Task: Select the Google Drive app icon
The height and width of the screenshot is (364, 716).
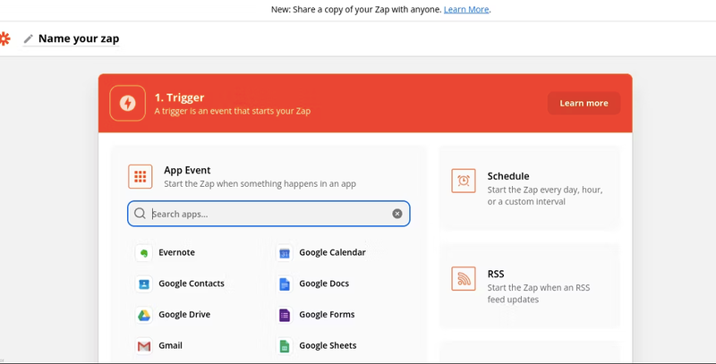Action: pyautogui.click(x=144, y=315)
